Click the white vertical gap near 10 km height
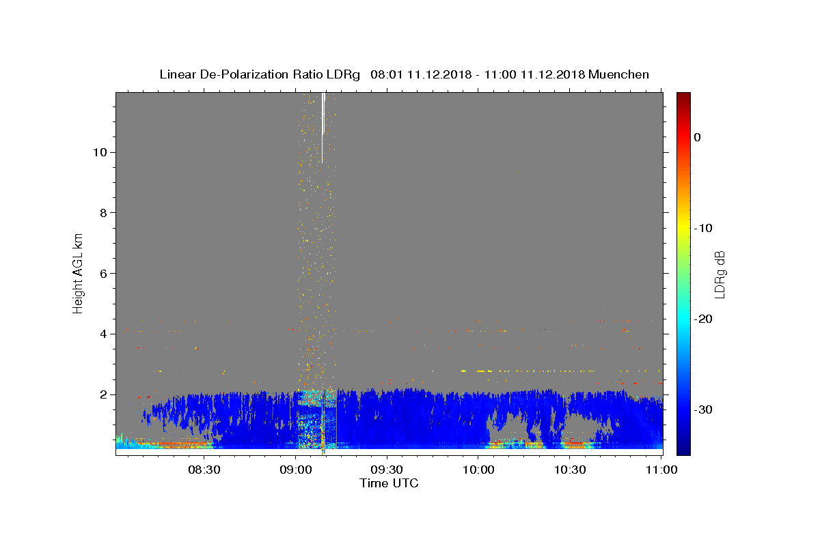Screen dimensions: 820x546 [x=323, y=128]
